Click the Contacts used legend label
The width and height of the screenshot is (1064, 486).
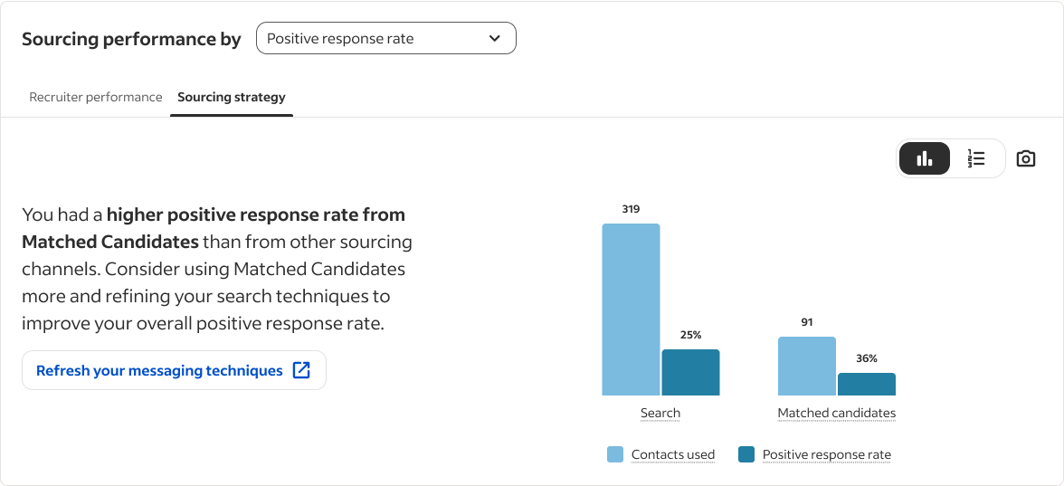672,454
